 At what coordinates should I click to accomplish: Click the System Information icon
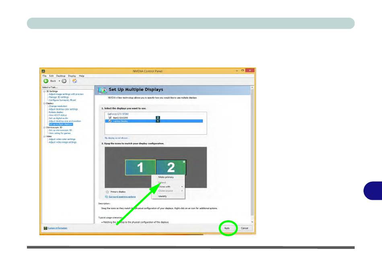click(45, 228)
